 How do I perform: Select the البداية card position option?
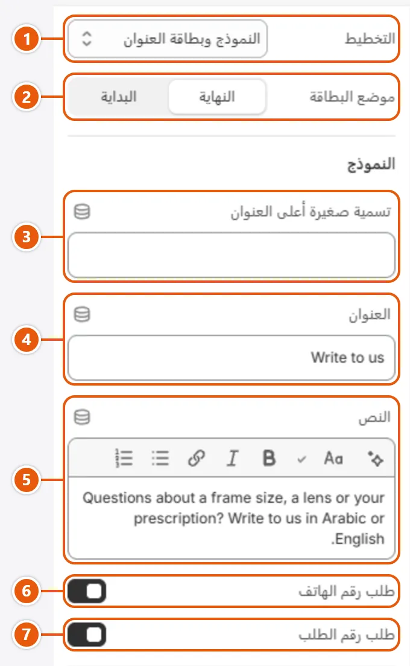[x=118, y=97]
